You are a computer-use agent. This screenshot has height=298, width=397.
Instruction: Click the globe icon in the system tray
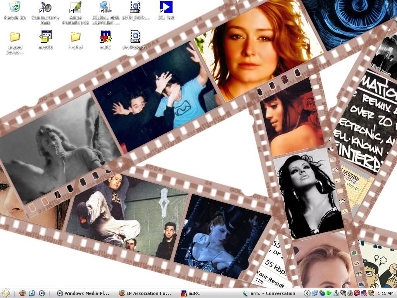click(x=322, y=293)
